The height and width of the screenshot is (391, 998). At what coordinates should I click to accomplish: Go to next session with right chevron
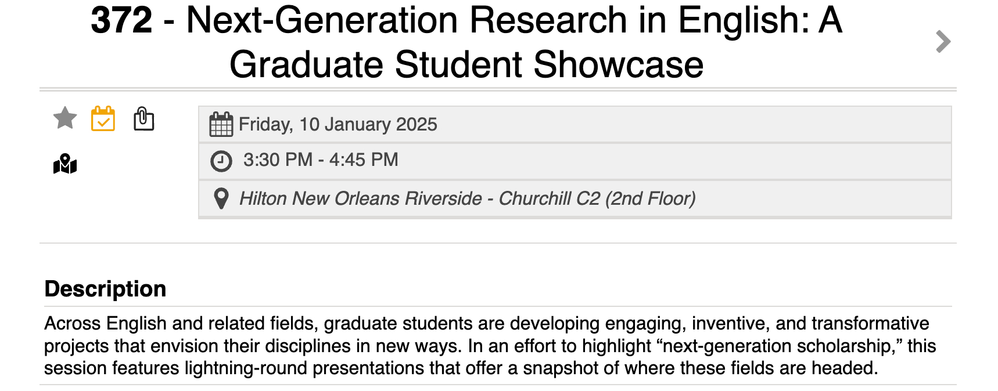tap(943, 42)
